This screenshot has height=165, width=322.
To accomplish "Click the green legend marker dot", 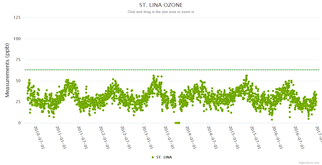I will click(153, 157).
